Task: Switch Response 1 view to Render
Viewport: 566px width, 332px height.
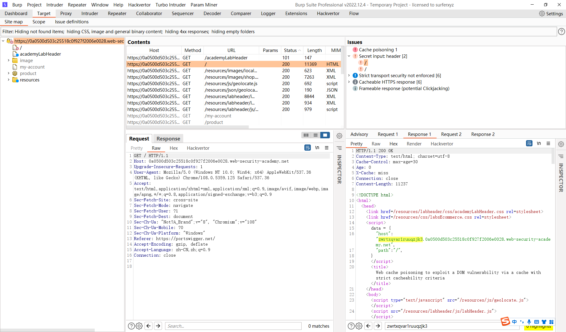Action: [414, 144]
